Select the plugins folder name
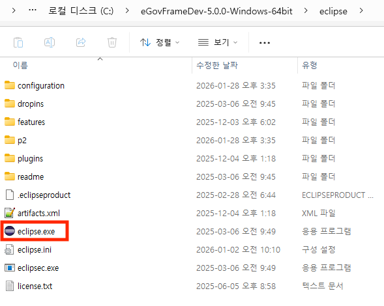The height and width of the screenshot is (306, 384). click(x=30, y=158)
